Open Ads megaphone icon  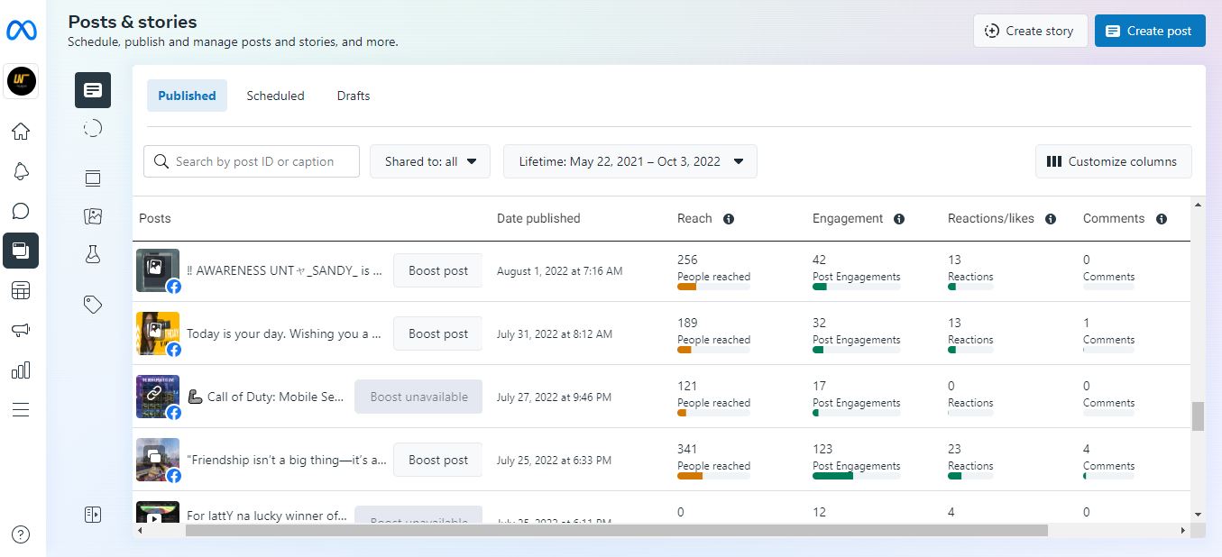(21, 330)
